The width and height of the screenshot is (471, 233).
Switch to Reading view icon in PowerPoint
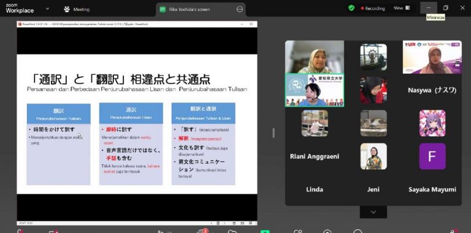coord(250,223)
